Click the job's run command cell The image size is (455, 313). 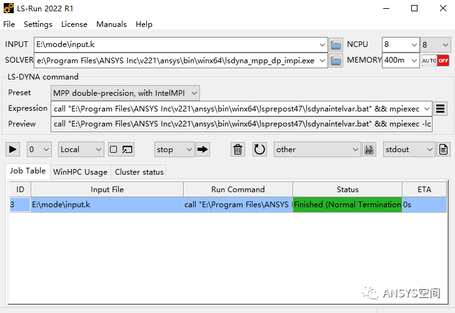(238, 205)
